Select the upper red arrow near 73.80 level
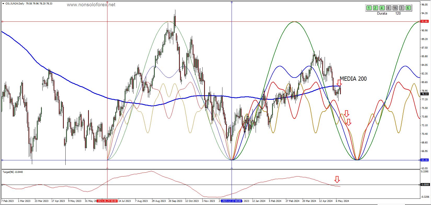431x205 pixels. click(346, 114)
